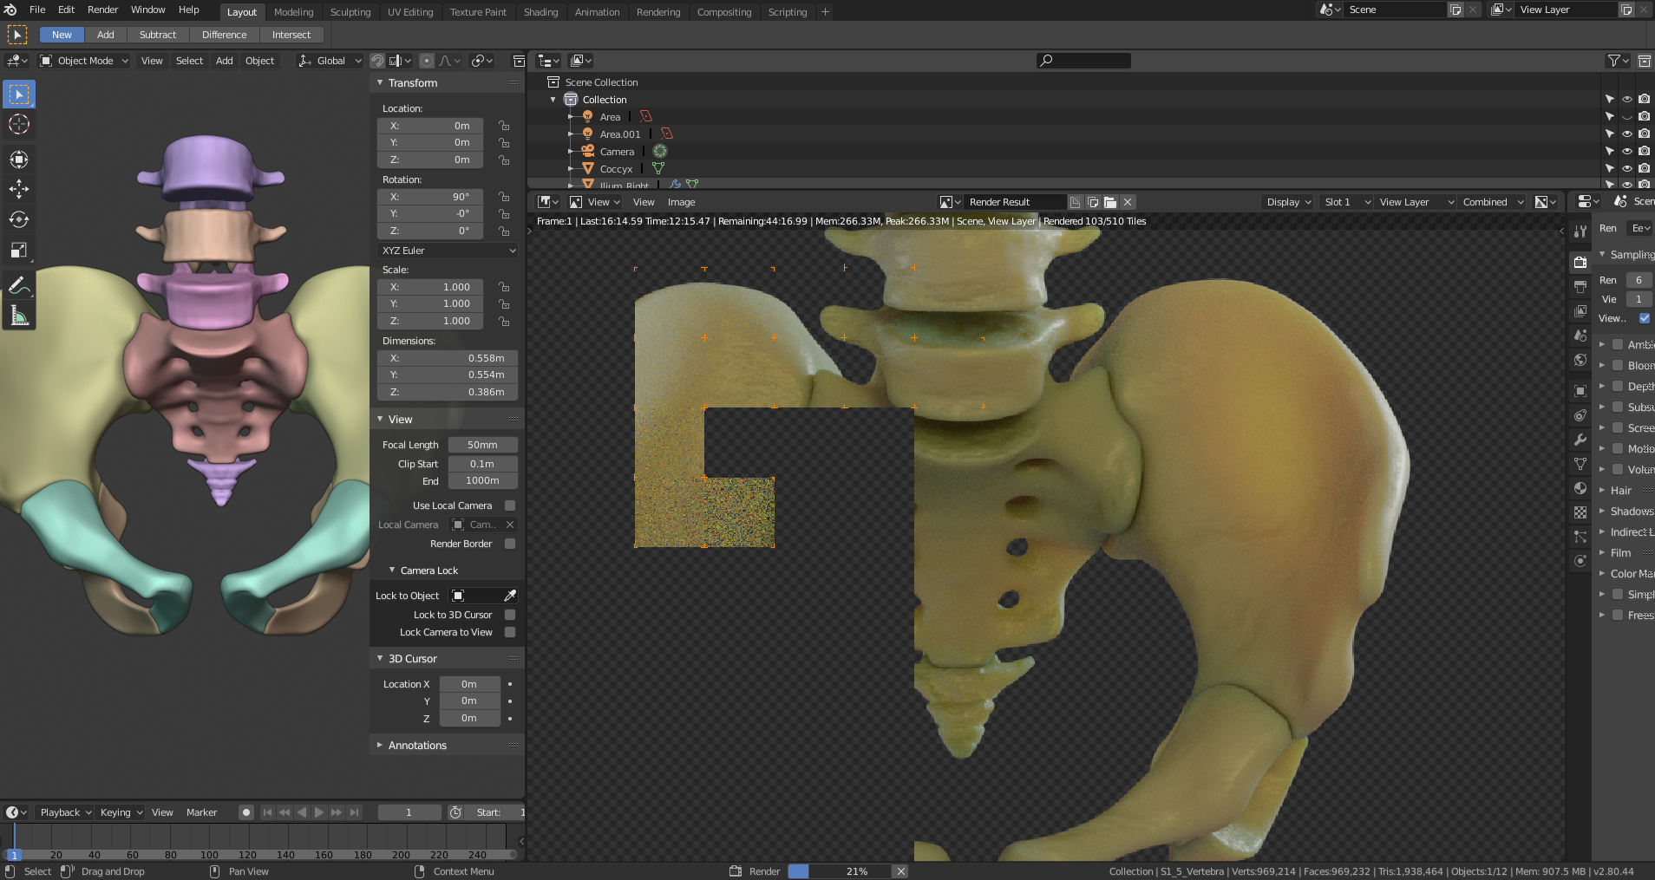The width and height of the screenshot is (1655, 880).
Task: Click the outliner search field
Action: (x=1083, y=61)
